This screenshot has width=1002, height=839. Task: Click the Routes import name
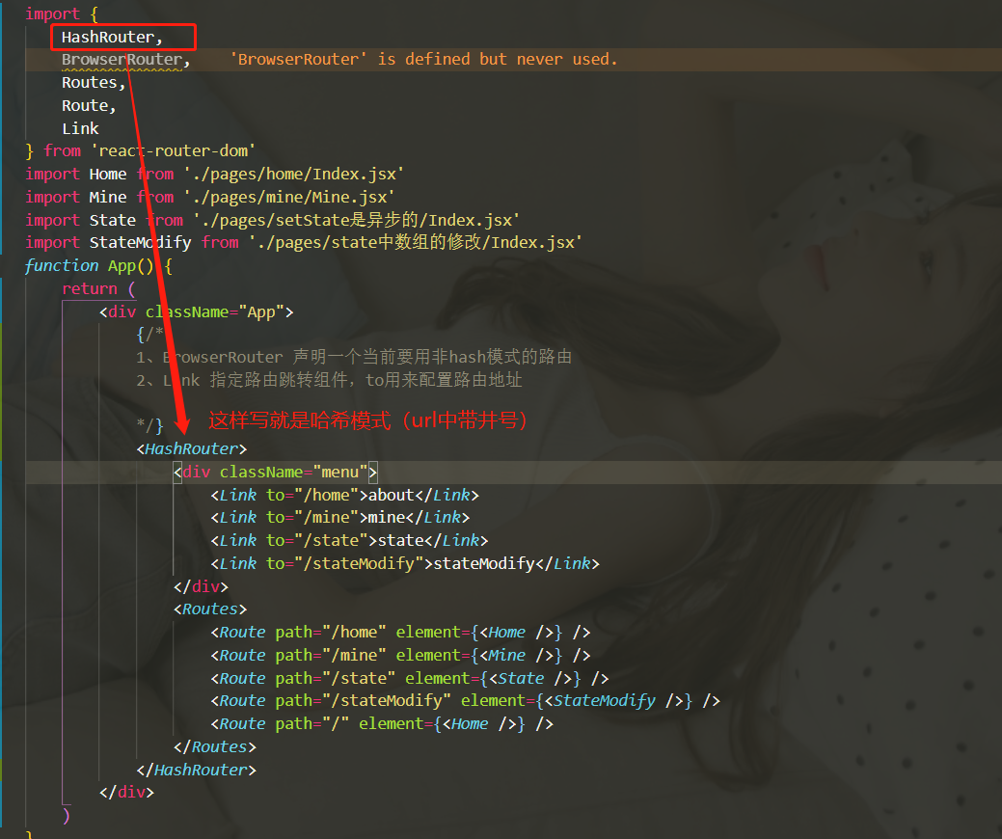tap(90, 83)
